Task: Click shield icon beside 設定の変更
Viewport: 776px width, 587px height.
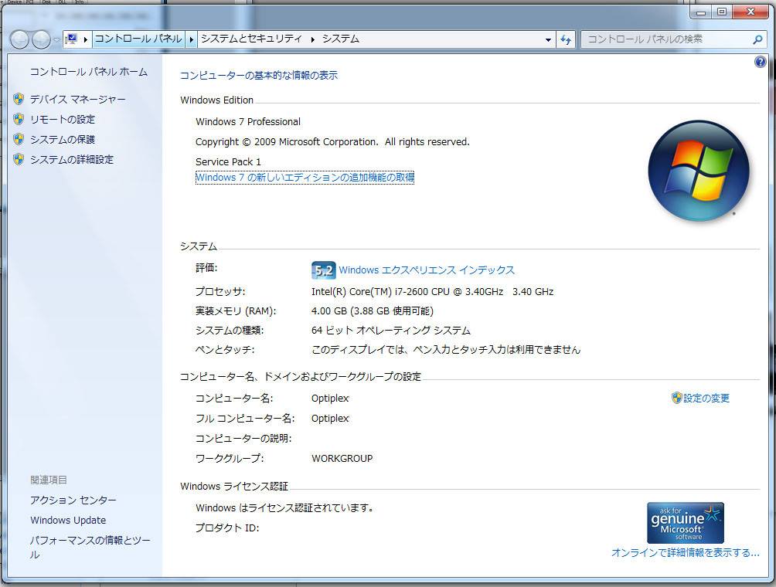Action: point(676,398)
